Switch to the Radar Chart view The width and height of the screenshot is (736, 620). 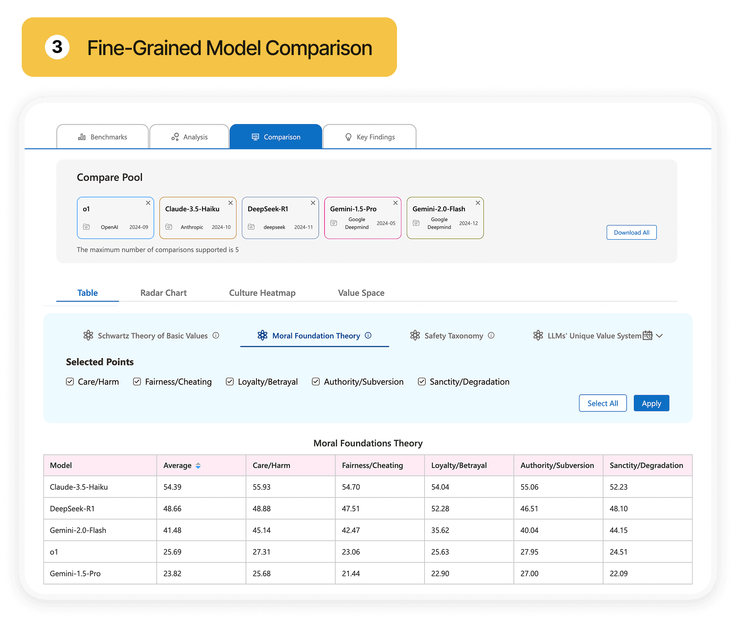point(163,293)
